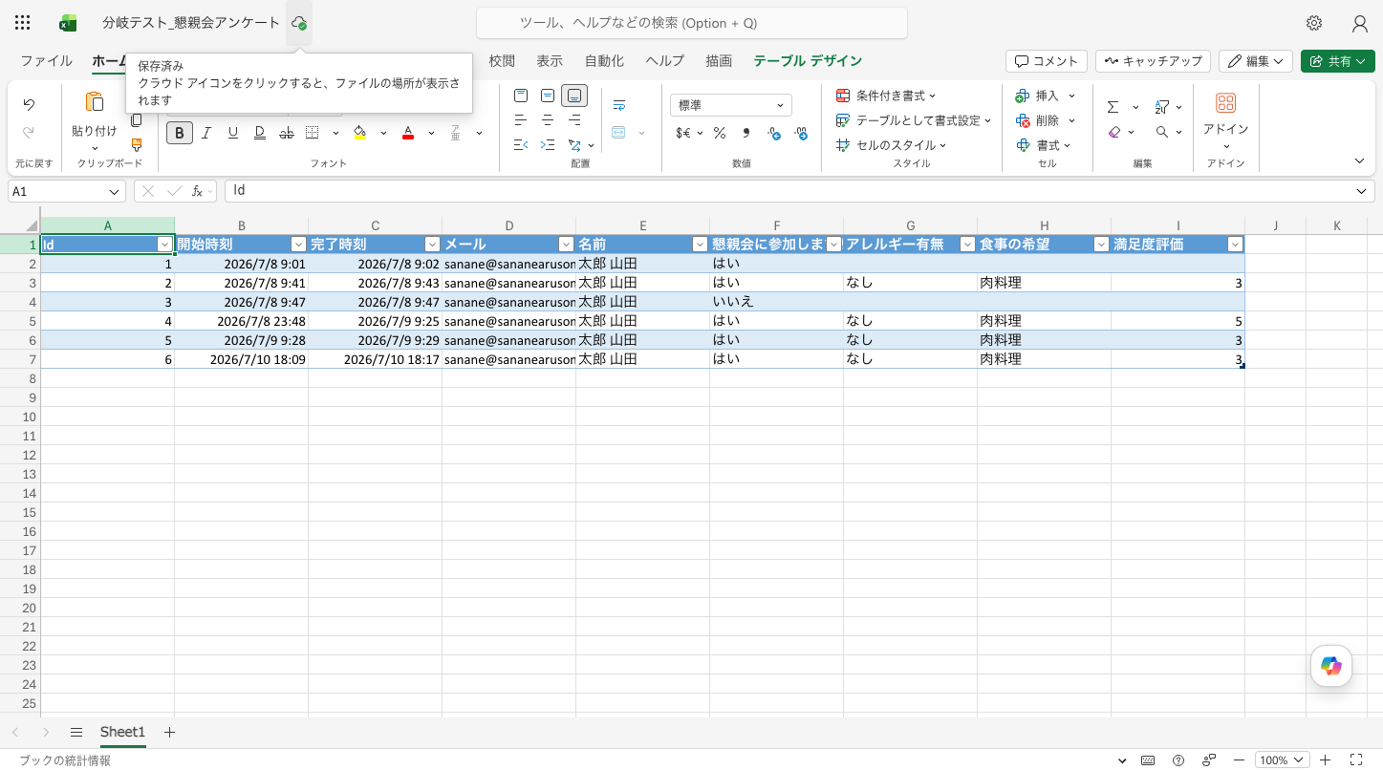Open the 標準 number format dropdown
This screenshot has width=1383, height=770.
(731, 105)
